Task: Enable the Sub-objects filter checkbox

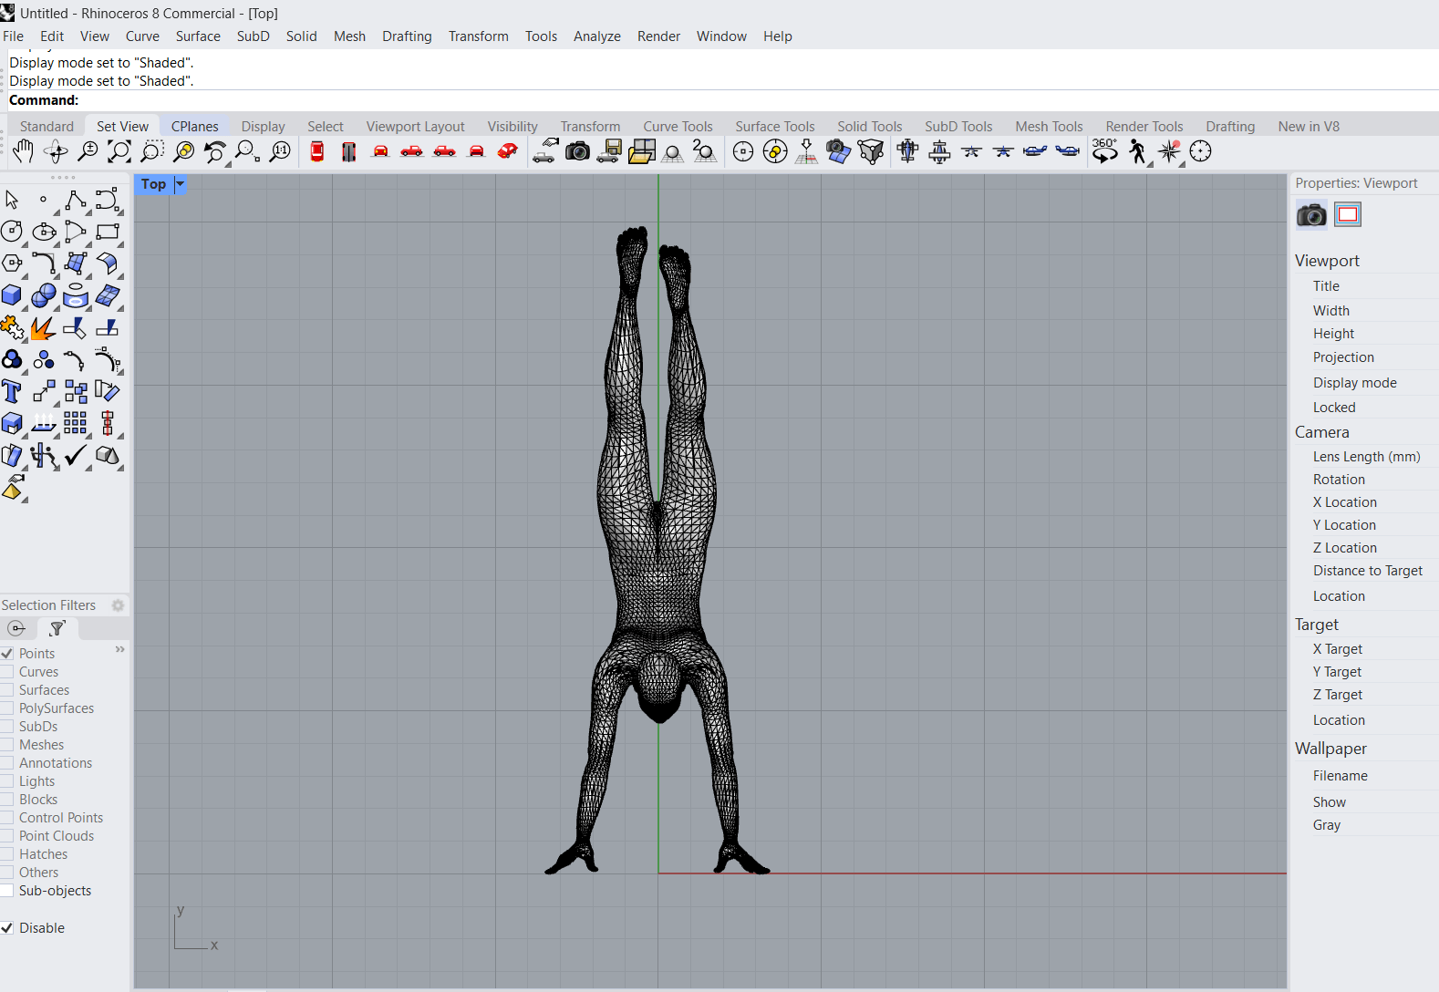Action: point(7,891)
